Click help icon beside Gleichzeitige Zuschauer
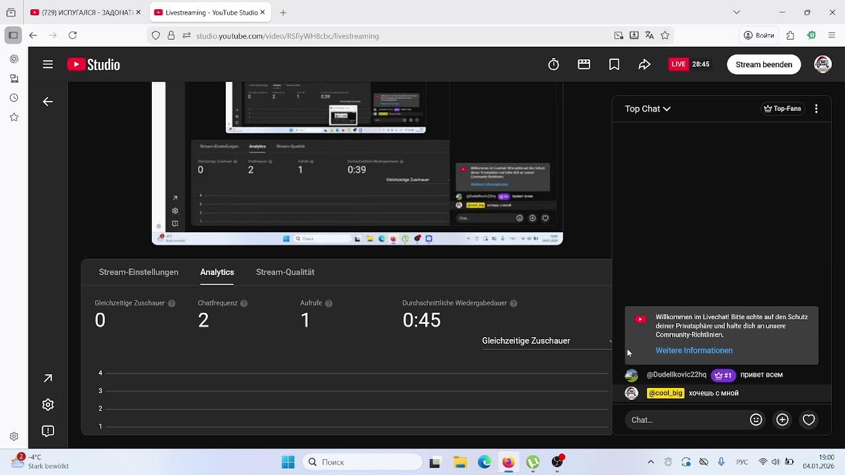 (172, 303)
